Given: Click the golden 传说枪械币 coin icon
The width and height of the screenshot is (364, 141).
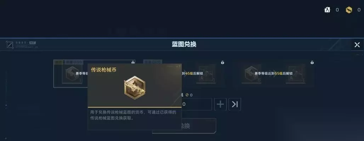Looking at the screenshot, I should [x=135, y=88].
